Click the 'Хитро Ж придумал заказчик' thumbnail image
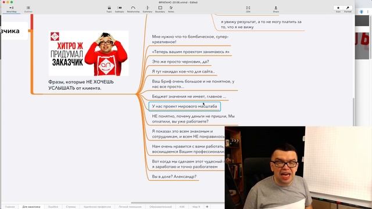Image resolution: width=372 pixels, height=209 pixels. pos(89,53)
